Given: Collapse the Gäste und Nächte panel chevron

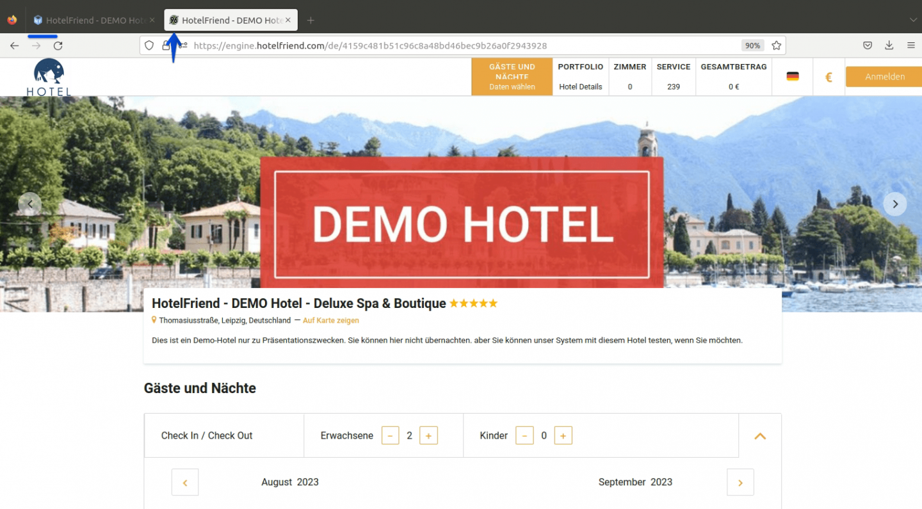Looking at the screenshot, I should [x=760, y=436].
